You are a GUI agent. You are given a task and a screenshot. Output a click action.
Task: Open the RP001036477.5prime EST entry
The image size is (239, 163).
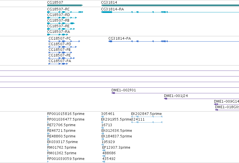(66, 119)
